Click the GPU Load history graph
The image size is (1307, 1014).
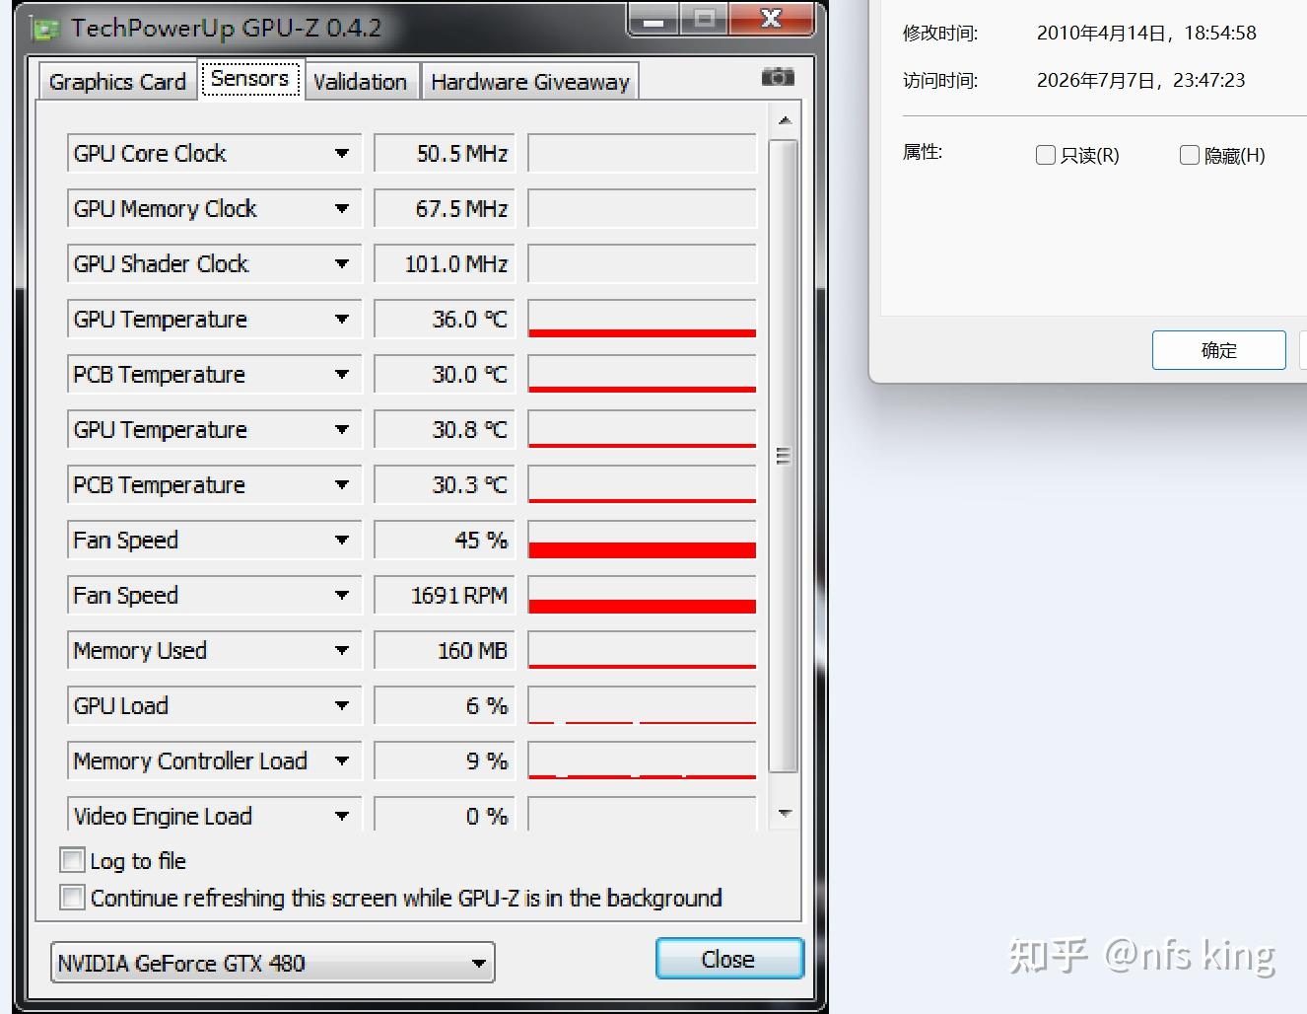(x=643, y=705)
